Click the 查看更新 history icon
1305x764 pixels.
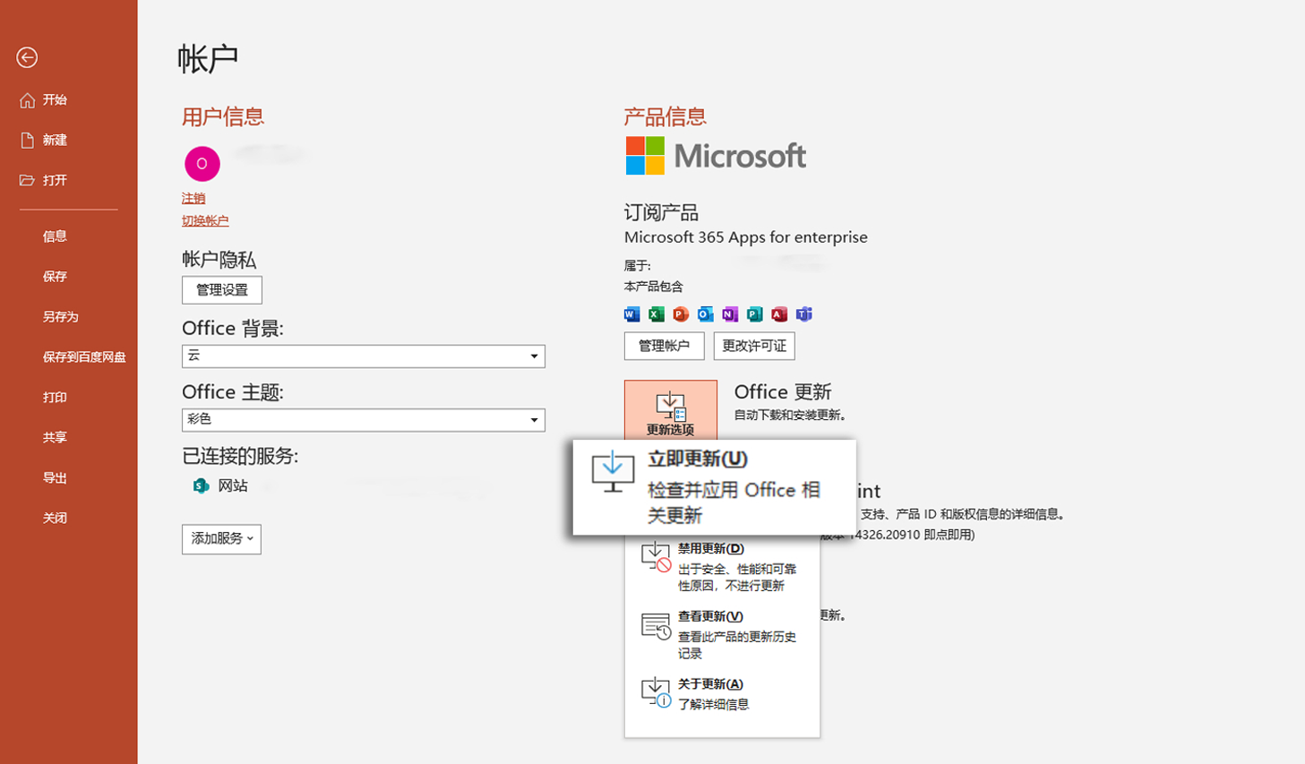click(x=656, y=626)
